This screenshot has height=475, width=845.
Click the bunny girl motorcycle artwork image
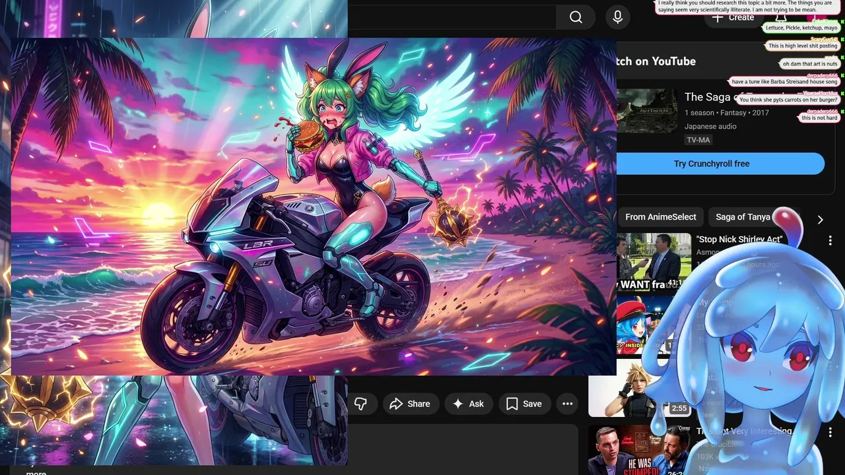[x=314, y=206]
